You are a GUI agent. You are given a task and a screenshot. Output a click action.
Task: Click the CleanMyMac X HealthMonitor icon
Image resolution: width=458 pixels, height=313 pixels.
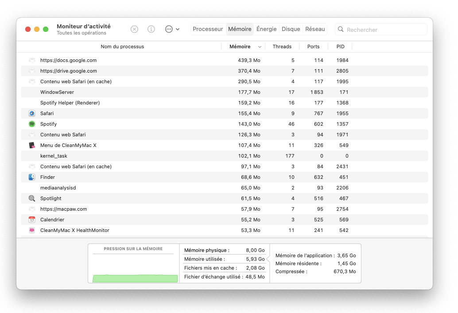point(32,230)
